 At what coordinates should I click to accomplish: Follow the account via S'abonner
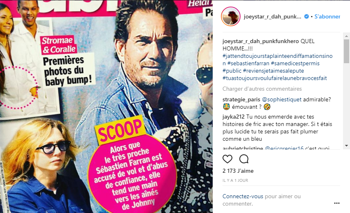pyautogui.click(x=327, y=16)
